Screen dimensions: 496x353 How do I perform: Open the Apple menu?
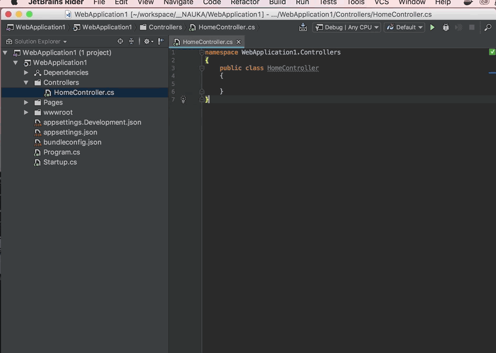[x=14, y=2]
